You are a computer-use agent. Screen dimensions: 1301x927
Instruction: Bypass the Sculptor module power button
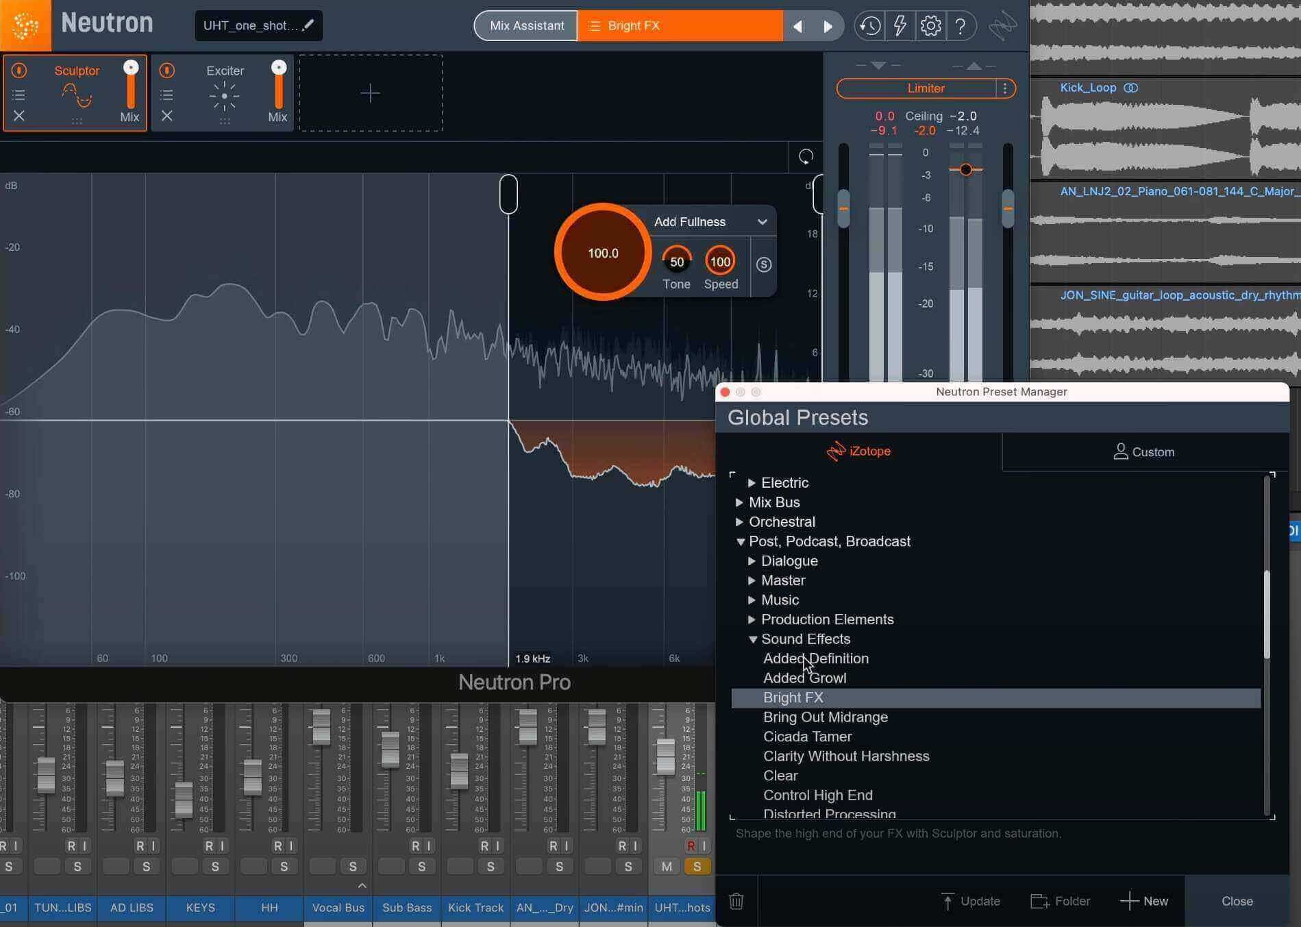[19, 70]
